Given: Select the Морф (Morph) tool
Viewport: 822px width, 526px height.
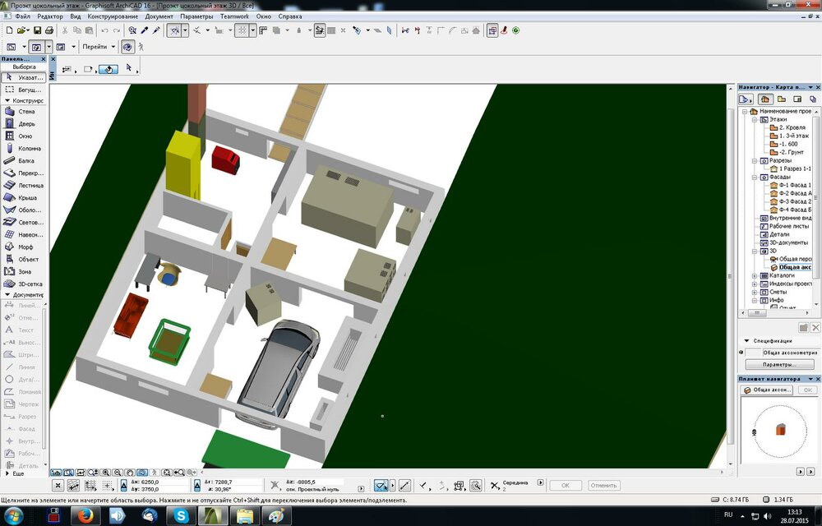Looking at the screenshot, I should tap(23, 247).
